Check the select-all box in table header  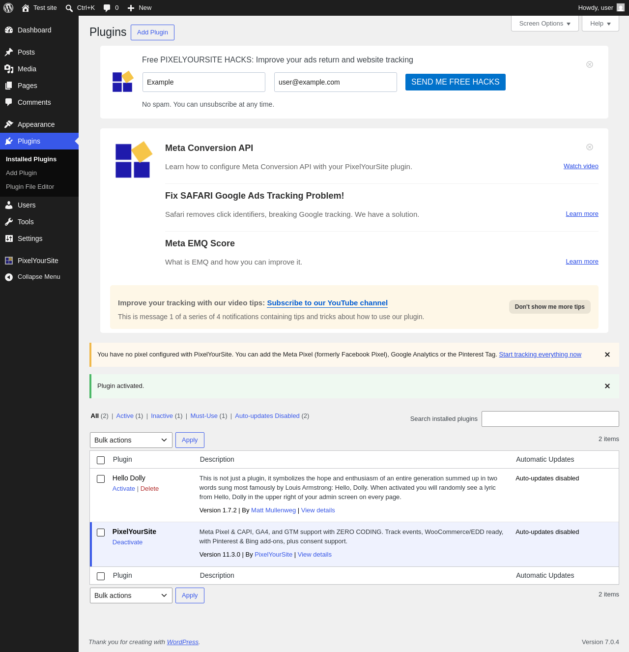[101, 460]
